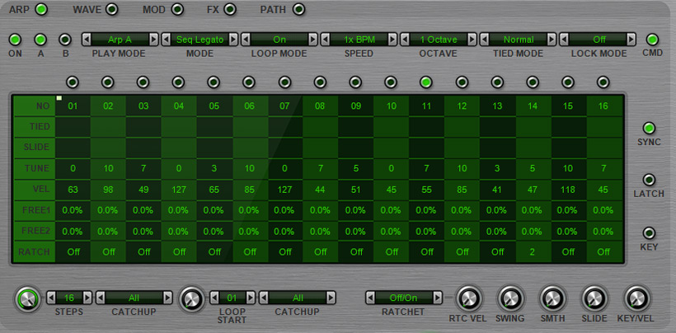Click next arrow of LOCK MODE selector
676x333 pixels.
tap(631, 40)
